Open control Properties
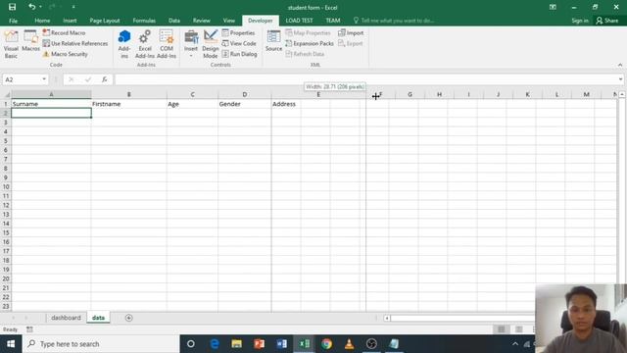 click(238, 32)
